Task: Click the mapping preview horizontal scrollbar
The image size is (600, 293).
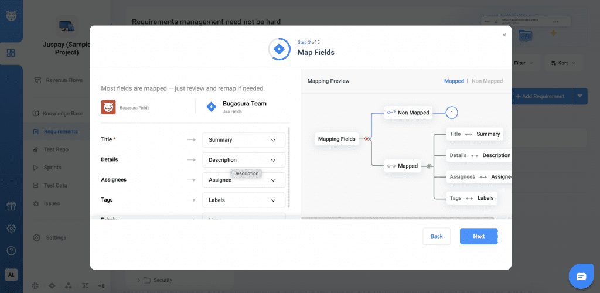Action: coord(398,219)
